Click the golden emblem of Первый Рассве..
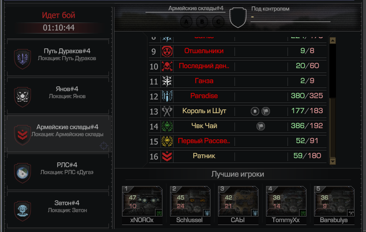This screenshot has height=232, width=366. coord(167,141)
